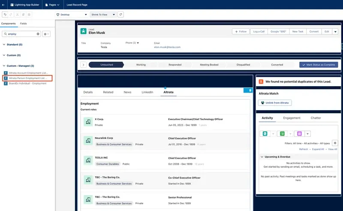This screenshot has width=343, height=211.
Task: Switch to the Fields tab
Action: [x=24, y=24]
